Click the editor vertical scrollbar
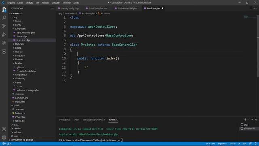 pos(258,46)
